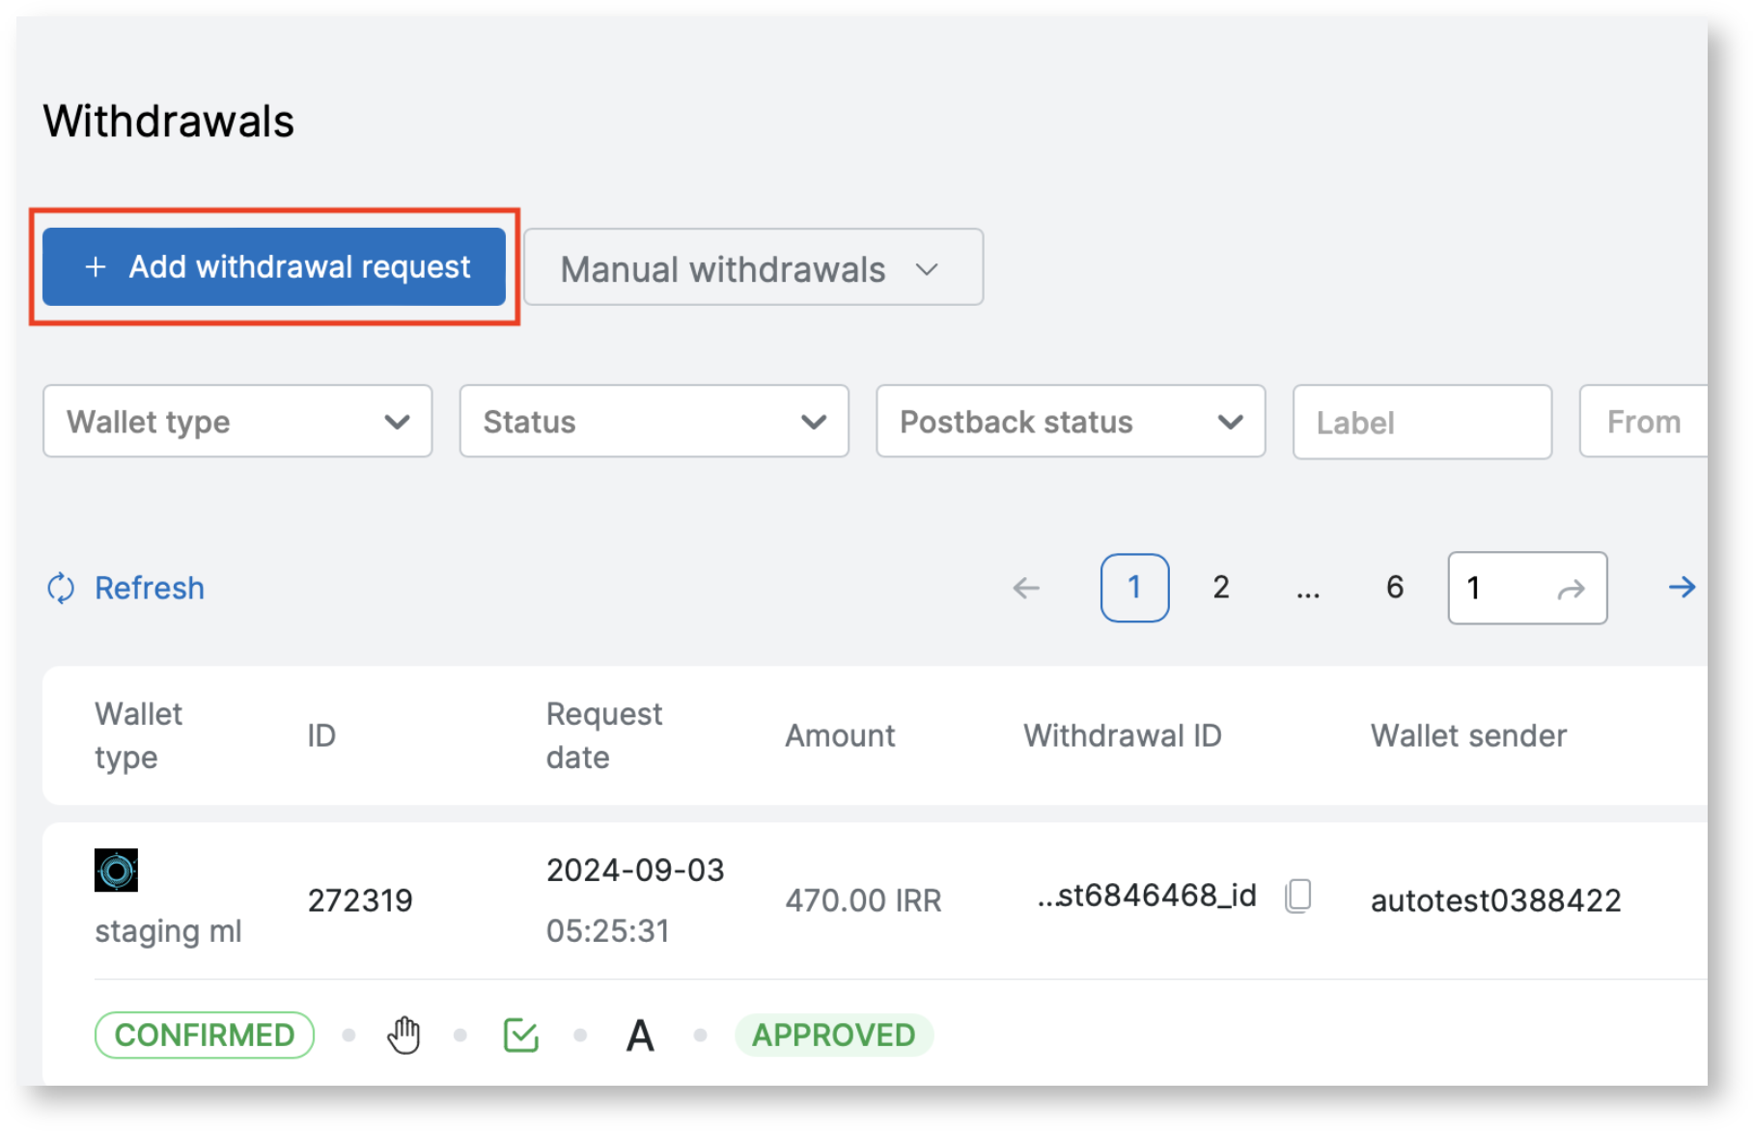Select current page 1 in pagination
The height and width of the screenshot is (1132, 1754).
(x=1134, y=588)
